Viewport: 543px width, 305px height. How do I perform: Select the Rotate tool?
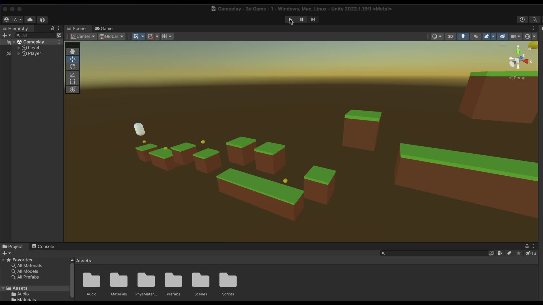[x=72, y=67]
